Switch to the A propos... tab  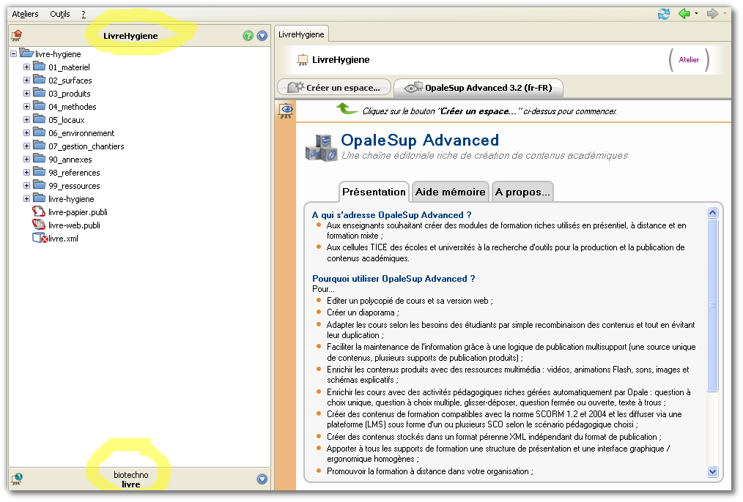coord(522,192)
